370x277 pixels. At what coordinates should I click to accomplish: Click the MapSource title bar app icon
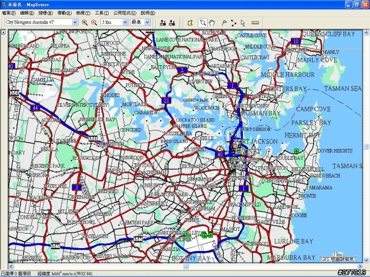tap(3, 5)
